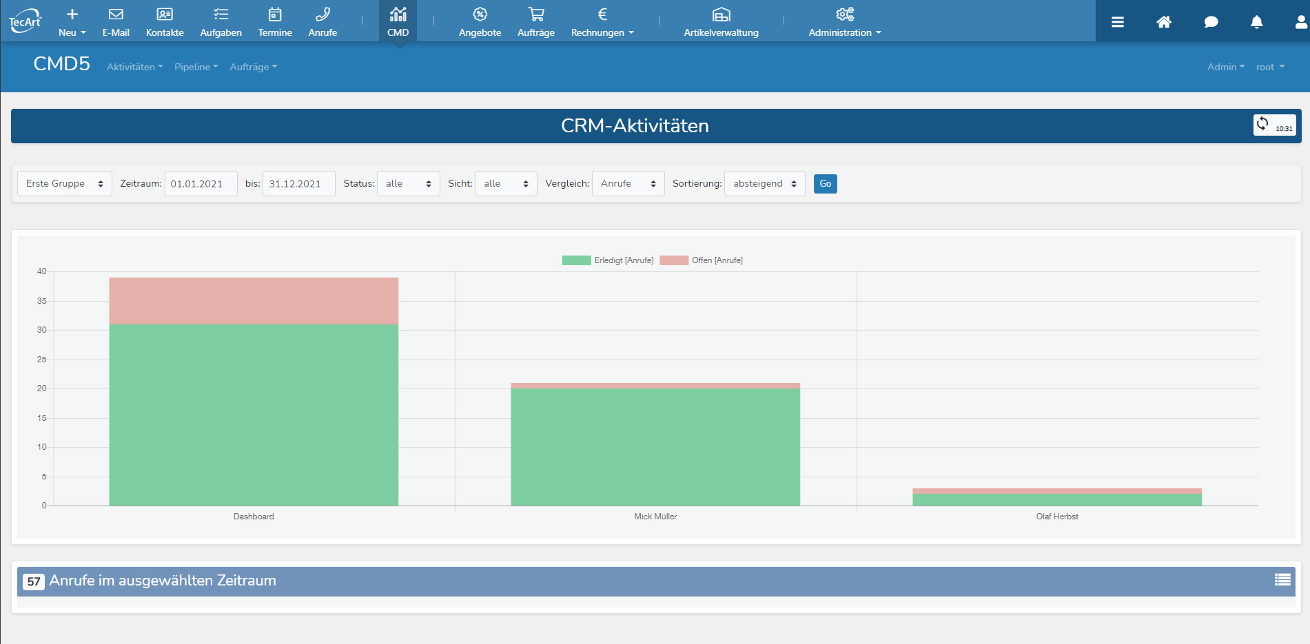Toggle the list view icon in Anrufe panel

(1282, 580)
